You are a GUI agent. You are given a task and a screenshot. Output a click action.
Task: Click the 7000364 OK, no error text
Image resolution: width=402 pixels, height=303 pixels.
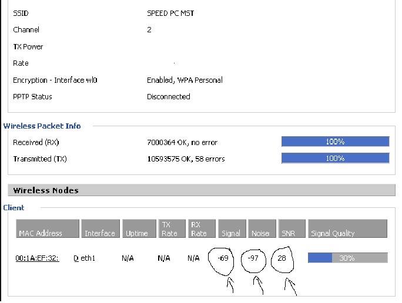tap(182, 143)
